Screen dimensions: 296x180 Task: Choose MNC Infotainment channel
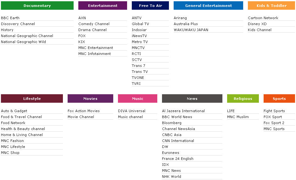tap(95, 54)
